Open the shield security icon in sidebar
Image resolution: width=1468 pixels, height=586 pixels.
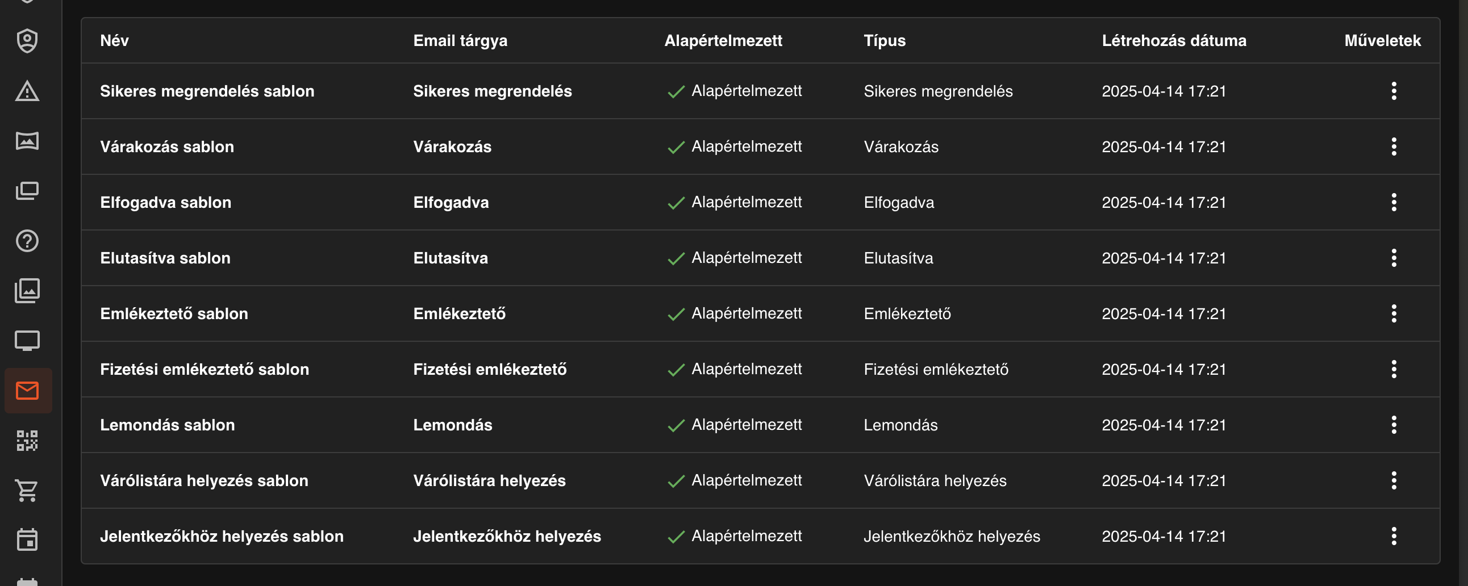(x=27, y=41)
